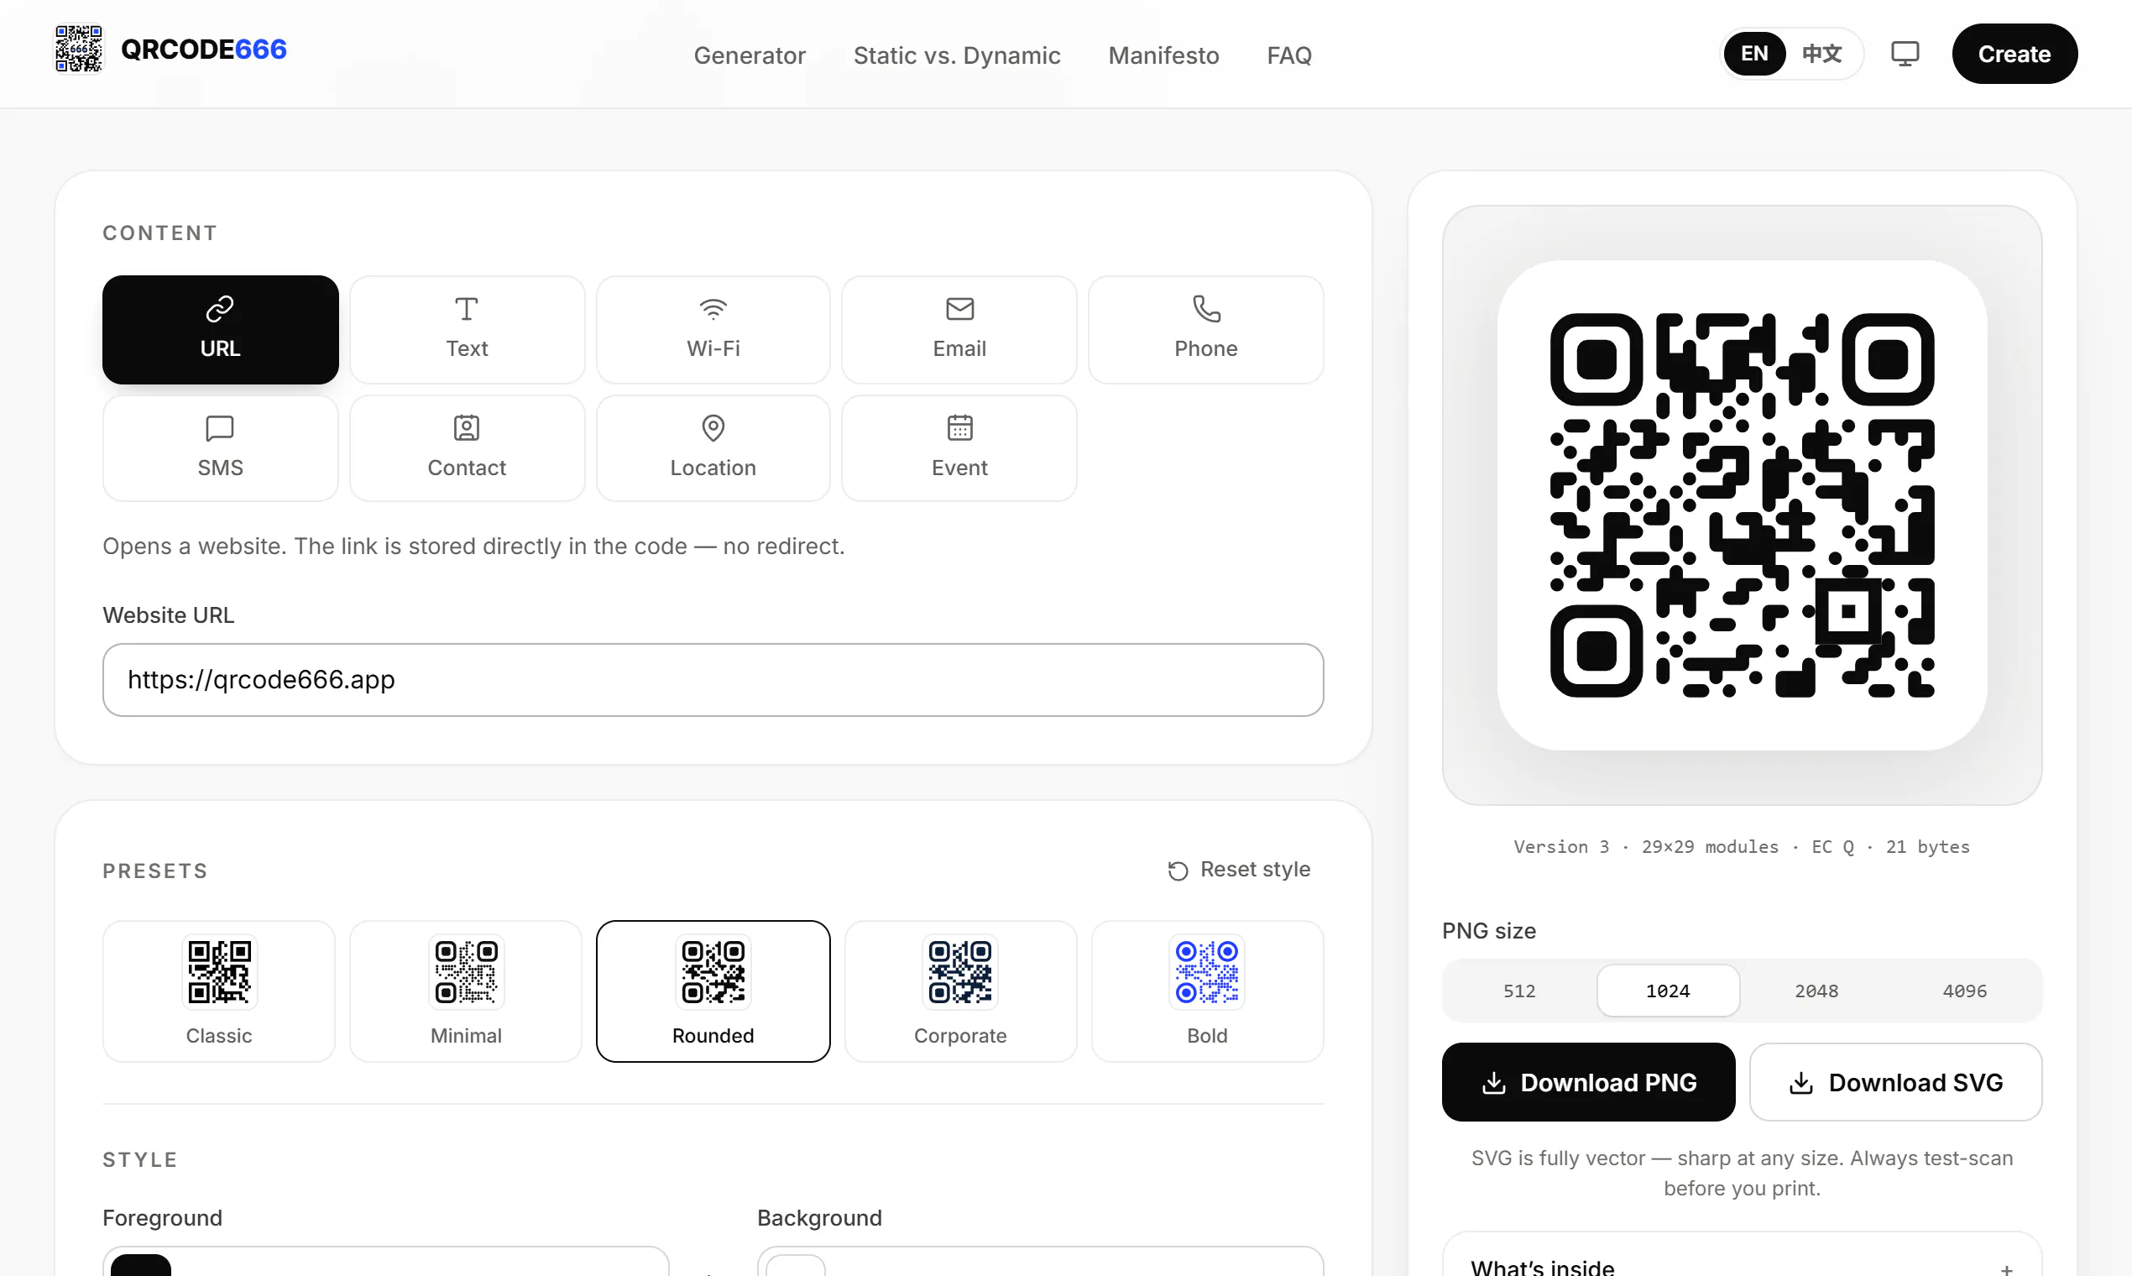The image size is (2132, 1276).
Task: Set PNG size to 1024
Action: click(1668, 991)
